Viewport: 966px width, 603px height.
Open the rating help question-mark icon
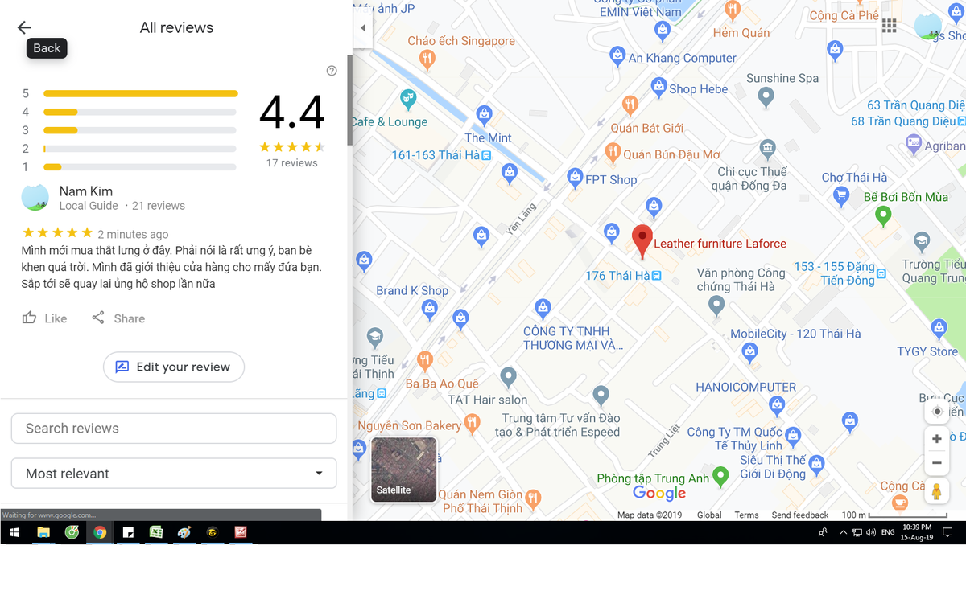332,71
